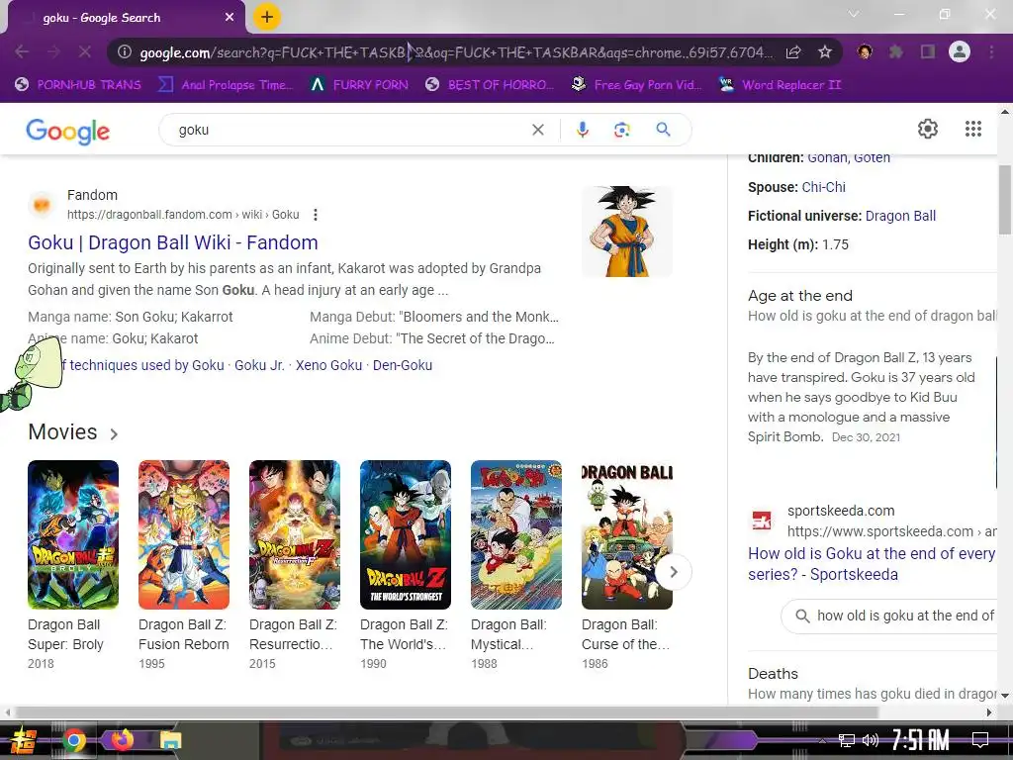Open the tab search dropdown chevron
1013x760 pixels.
[854, 14]
